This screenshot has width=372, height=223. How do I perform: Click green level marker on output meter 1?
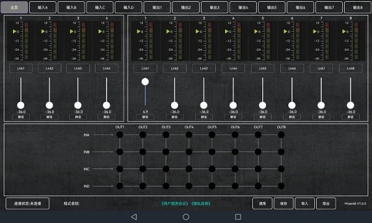pos(138,31)
